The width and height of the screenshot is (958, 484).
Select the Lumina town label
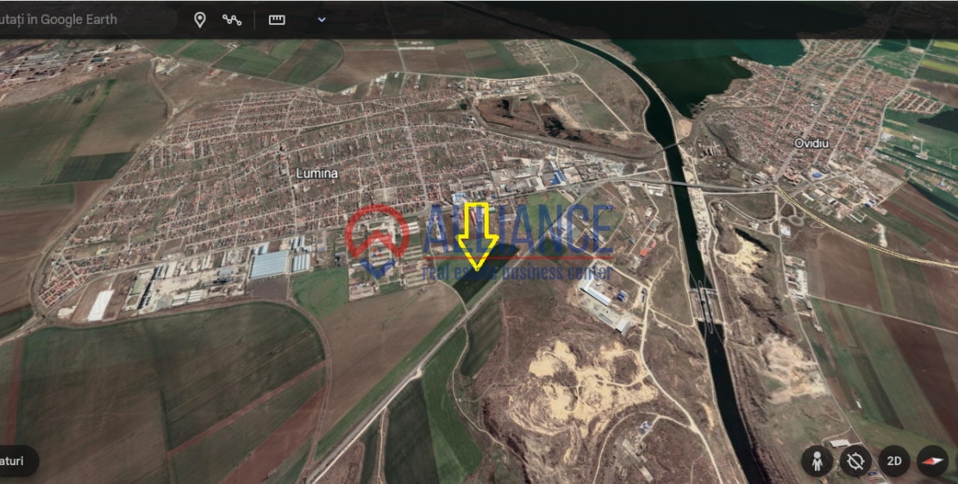pyautogui.click(x=316, y=173)
